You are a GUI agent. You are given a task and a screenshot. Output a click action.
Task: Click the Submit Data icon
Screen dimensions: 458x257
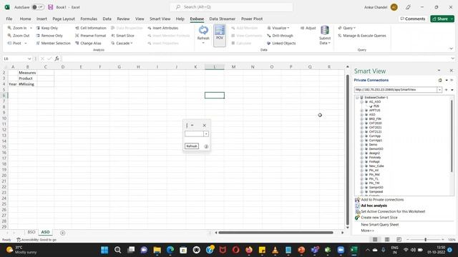(325, 30)
